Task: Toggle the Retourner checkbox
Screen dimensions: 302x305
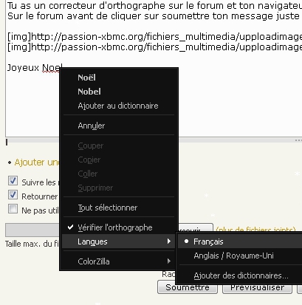Action: [x=13, y=195]
